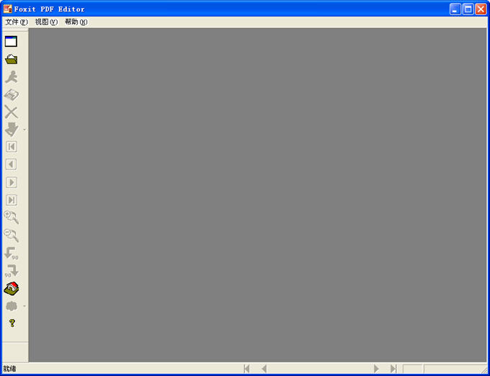Expand dropdown beside the cloud-shaped icon
Viewport: 490px width, 376px height.
pyautogui.click(x=24, y=306)
